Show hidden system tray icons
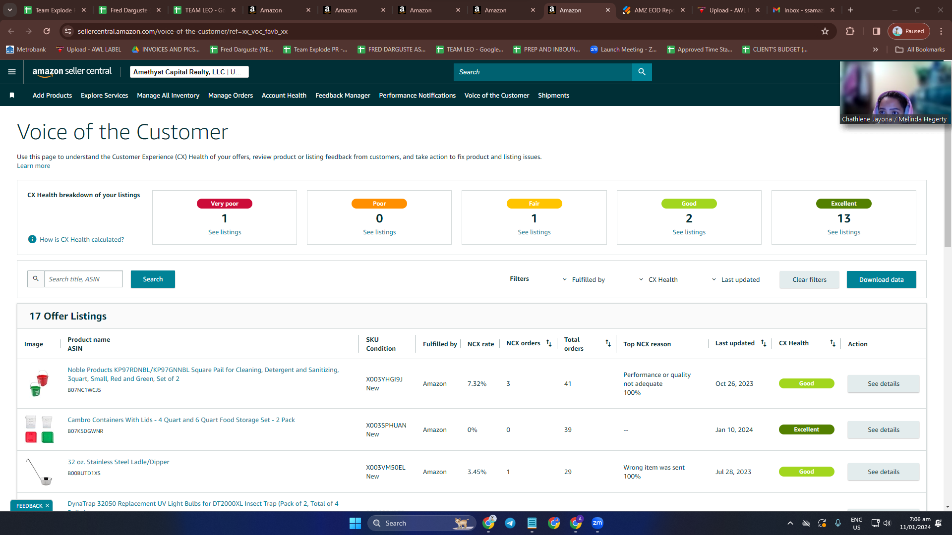This screenshot has height=535, width=952. click(790, 523)
